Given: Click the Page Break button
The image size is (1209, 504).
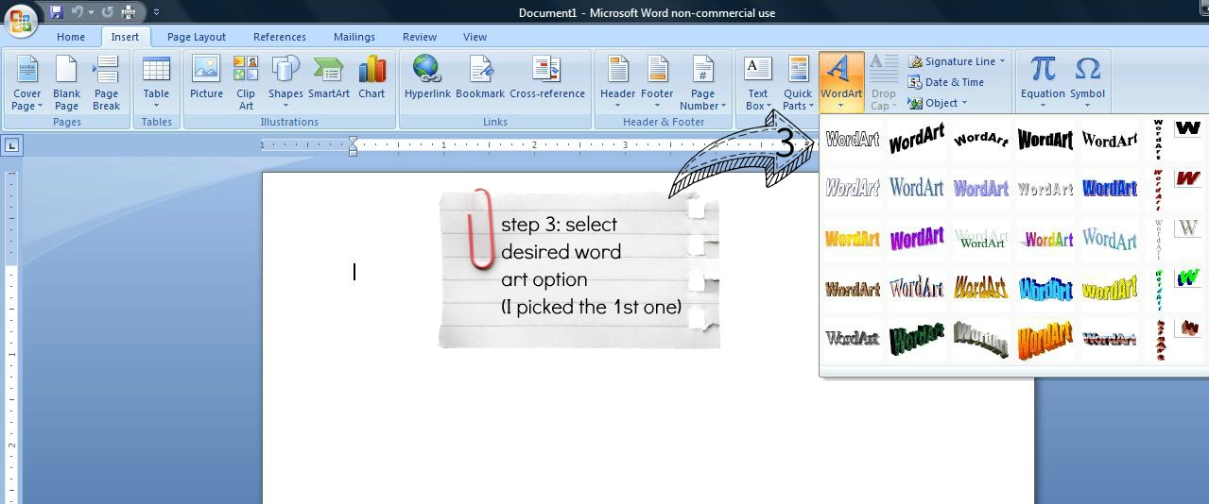Looking at the screenshot, I should [106, 82].
